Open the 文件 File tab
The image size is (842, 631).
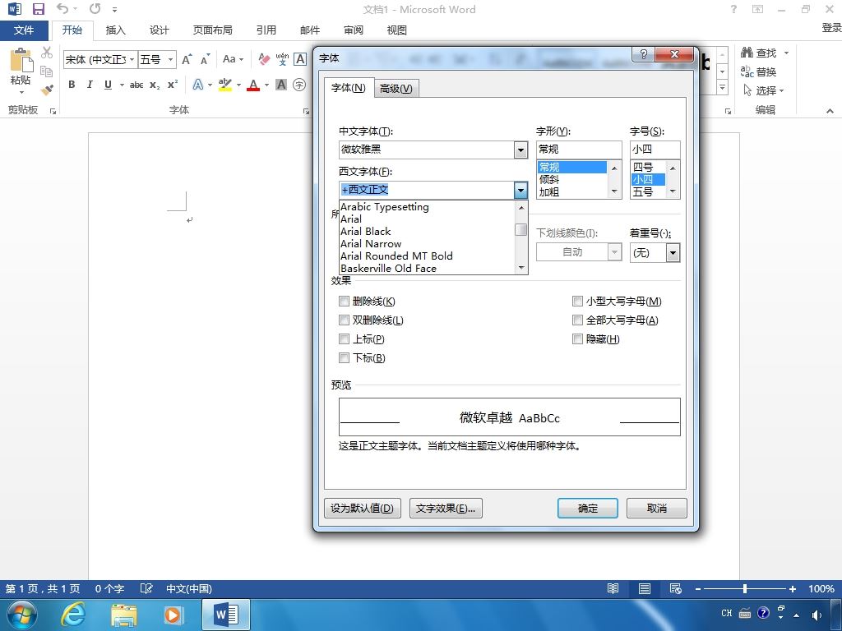pyautogui.click(x=24, y=30)
